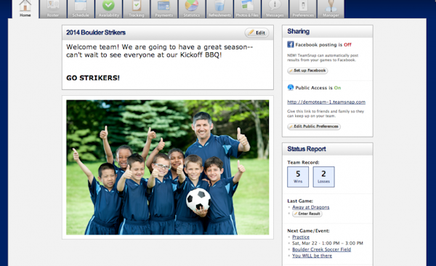
Task: Open the Photos & Files tab
Action: 248,9
